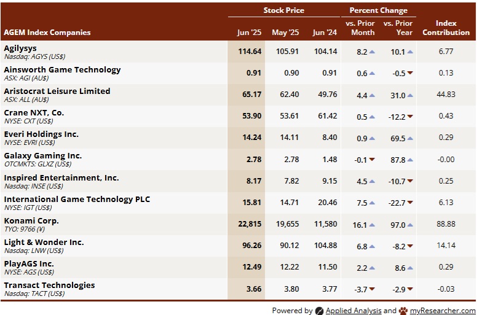477x315 pixels.
Task: Select the Everi Holdings Inc. name
Action: click(41, 134)
